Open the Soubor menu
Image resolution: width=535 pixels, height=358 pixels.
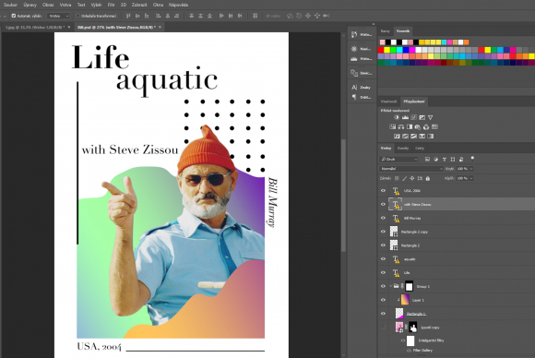(x=10, y=5)
